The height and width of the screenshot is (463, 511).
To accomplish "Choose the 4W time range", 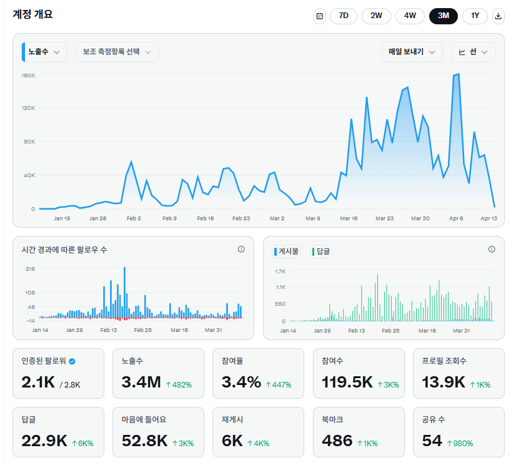I will [410, 16].
